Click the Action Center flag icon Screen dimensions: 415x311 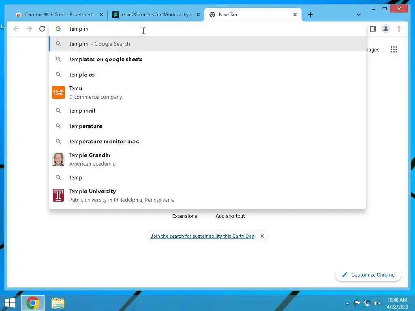pyautogui.click(x=357, y=303)
